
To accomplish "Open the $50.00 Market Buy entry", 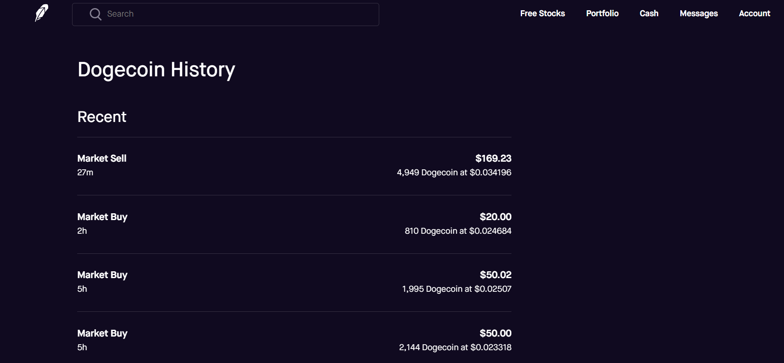I will coord(102,334).
